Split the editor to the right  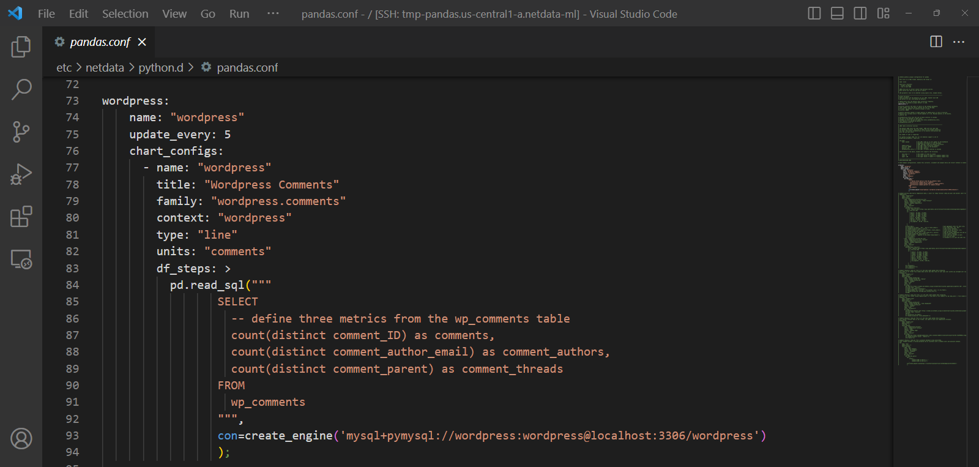click(936, 42)
